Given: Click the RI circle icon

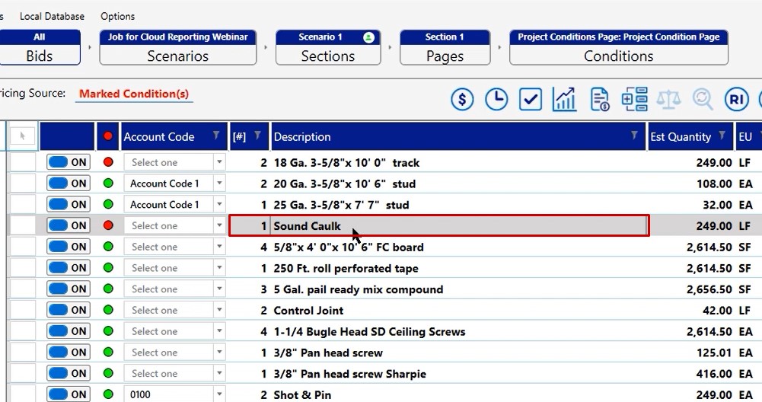Looking at the screenshot, I should [x=736, y=99].
